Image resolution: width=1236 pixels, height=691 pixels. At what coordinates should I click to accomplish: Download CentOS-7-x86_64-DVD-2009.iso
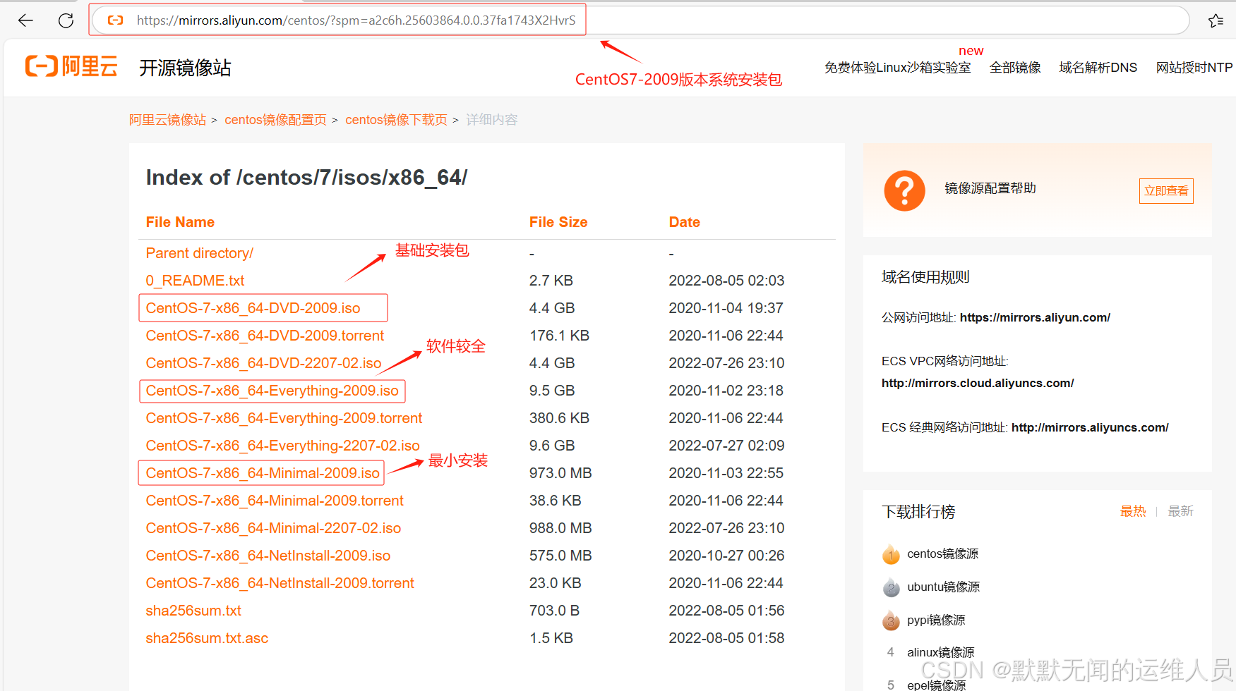click(253, 308)
